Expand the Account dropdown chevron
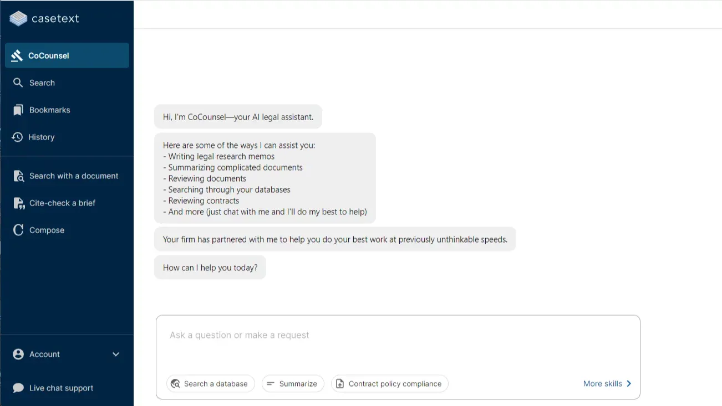The width and height of the screenshot is (722, 406). point(116,354)
